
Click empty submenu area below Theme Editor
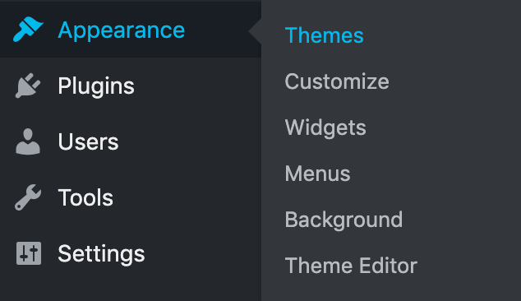point(391,291)
